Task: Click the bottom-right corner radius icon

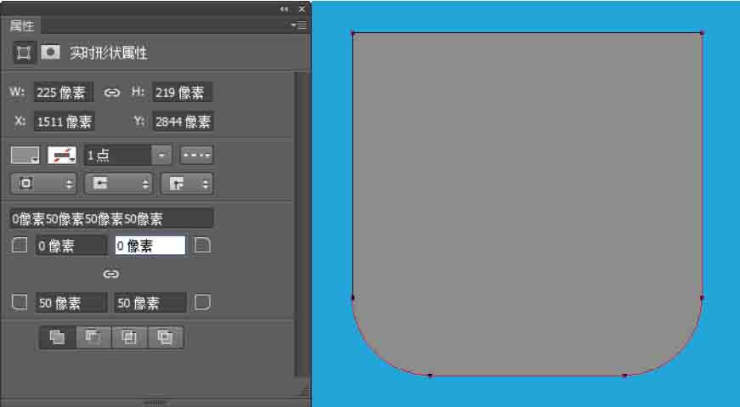Action: pos(202,302)
